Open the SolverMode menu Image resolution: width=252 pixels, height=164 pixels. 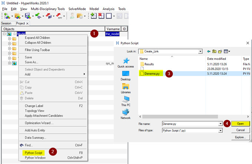[x=77, y=9]
